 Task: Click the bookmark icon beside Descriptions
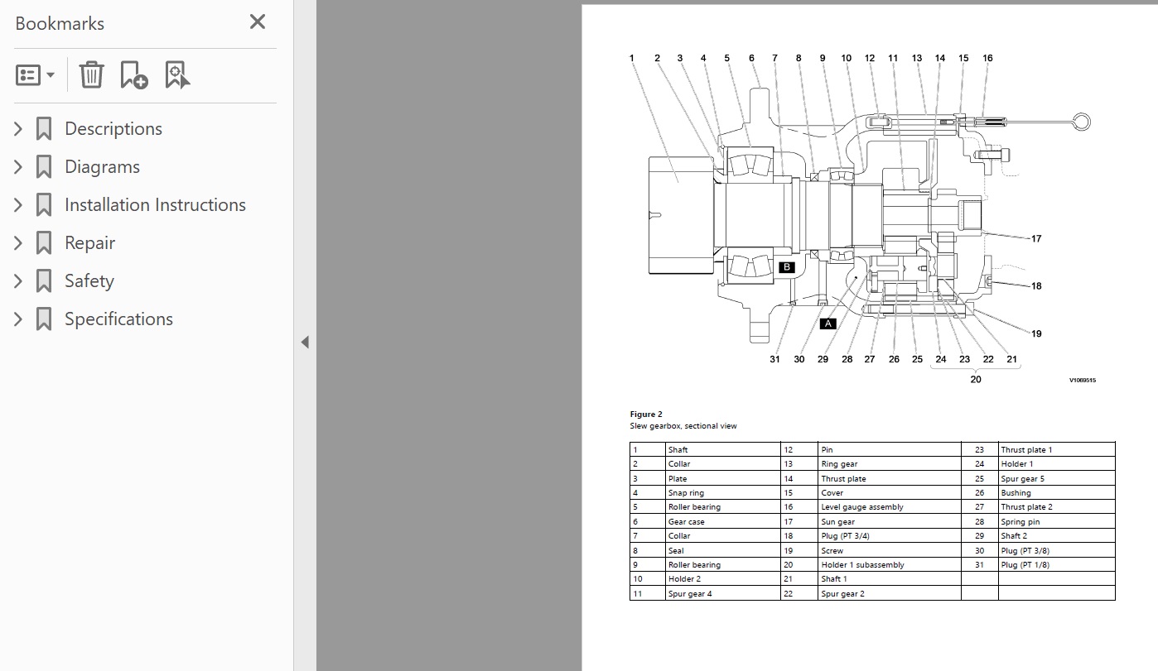coord(44,129)
